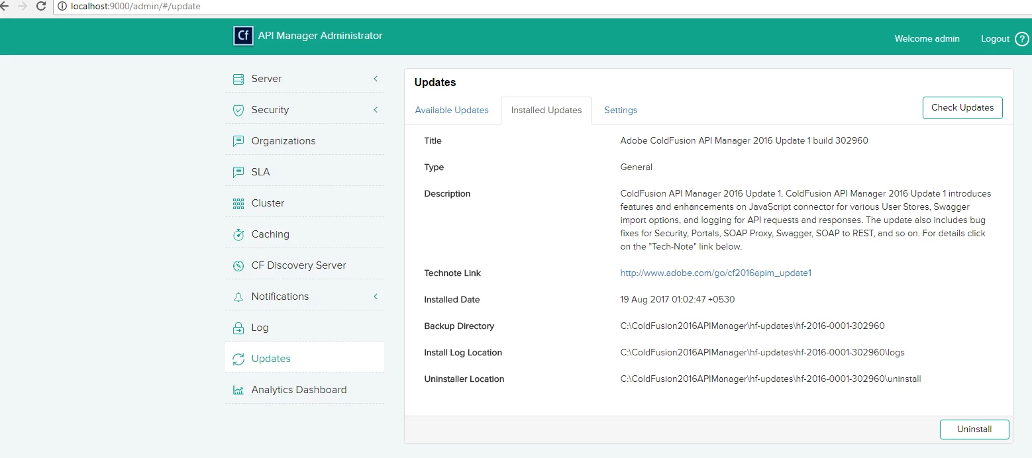Click the Description paragraph text
The height and width of the screenshot is (458, 1032).
[805, 220]
